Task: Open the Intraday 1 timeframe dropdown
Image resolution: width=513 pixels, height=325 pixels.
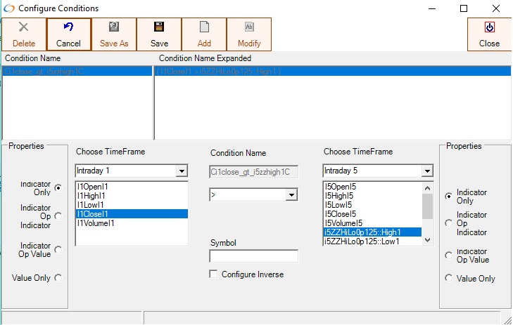Action: tap(182, 171)
